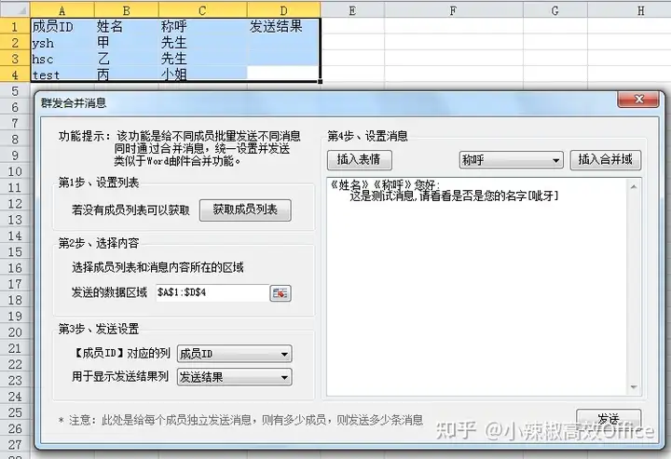Select column H header

(x=629, y=10)
